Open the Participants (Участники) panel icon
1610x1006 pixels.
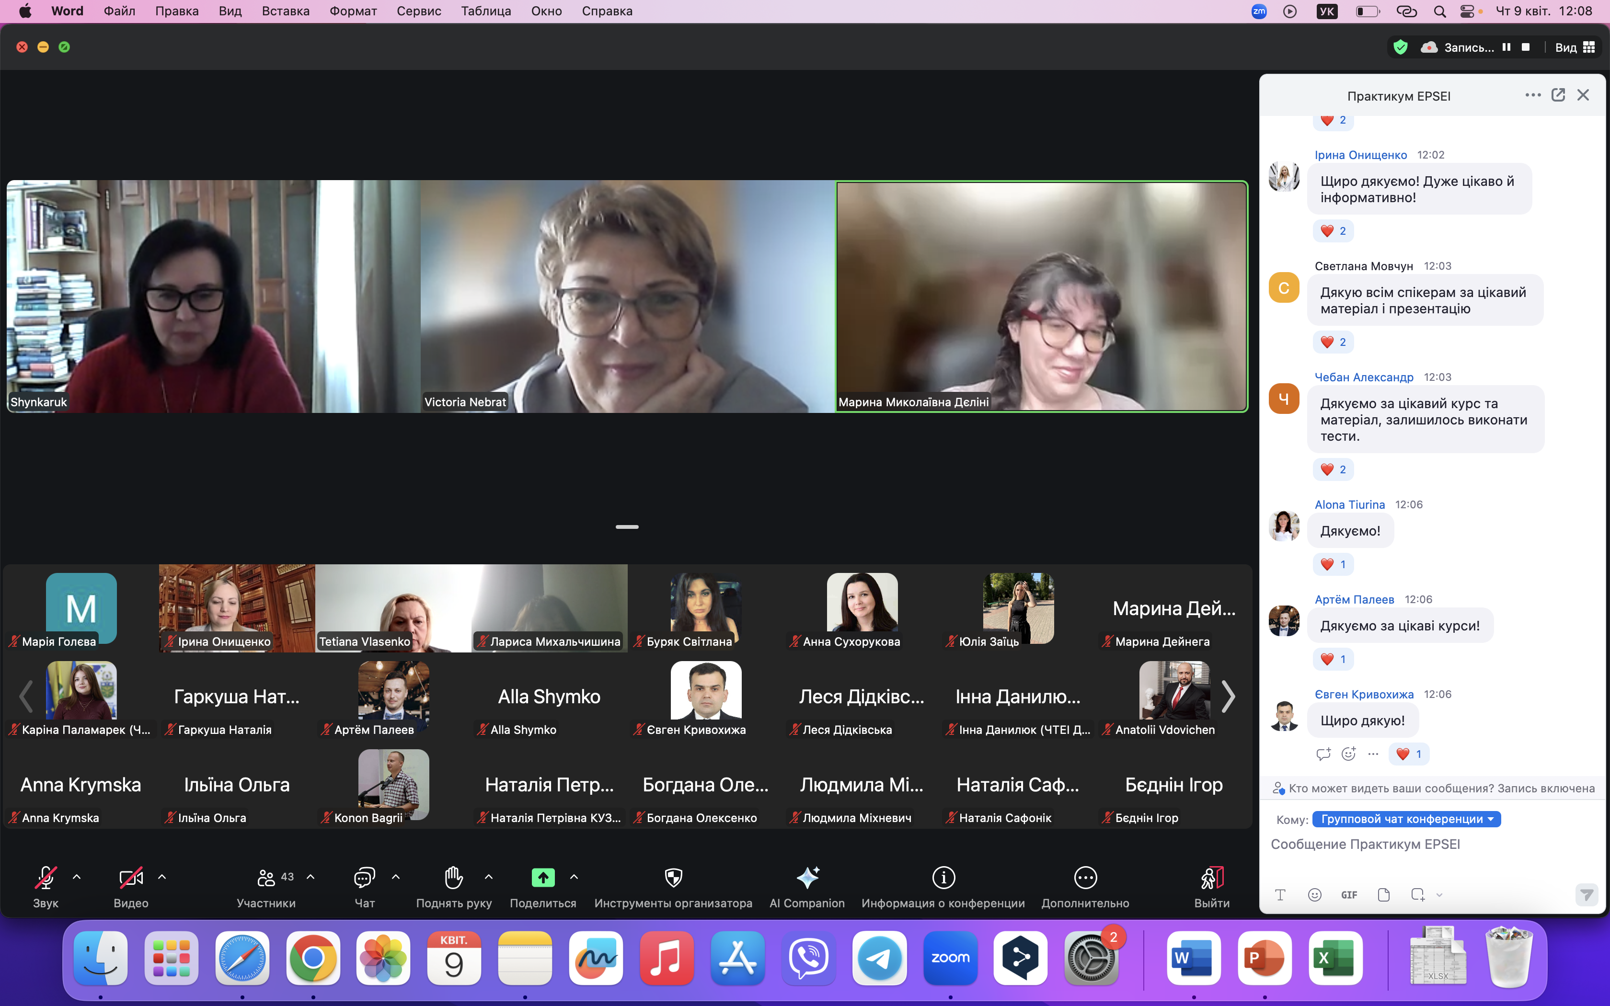pos(266,878)
